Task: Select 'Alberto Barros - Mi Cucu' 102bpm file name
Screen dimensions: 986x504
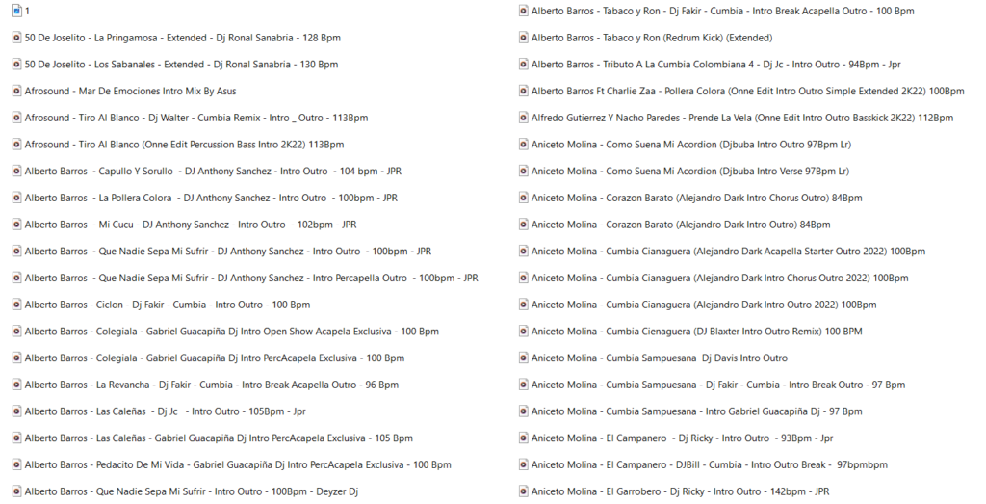Action: click(x=191, y=225)
